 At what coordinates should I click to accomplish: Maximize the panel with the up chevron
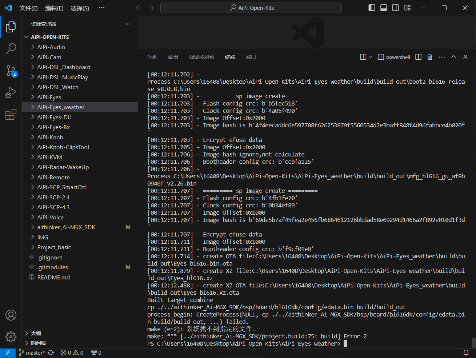[453, 57]
